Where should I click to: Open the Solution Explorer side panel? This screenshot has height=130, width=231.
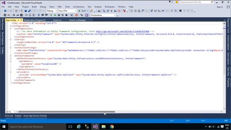pyautogui.click(x=228, y=43)
